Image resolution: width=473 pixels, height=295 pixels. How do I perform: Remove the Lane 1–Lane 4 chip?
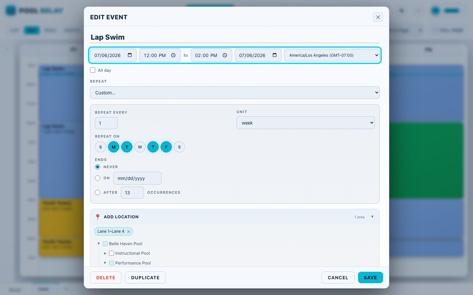129,231
